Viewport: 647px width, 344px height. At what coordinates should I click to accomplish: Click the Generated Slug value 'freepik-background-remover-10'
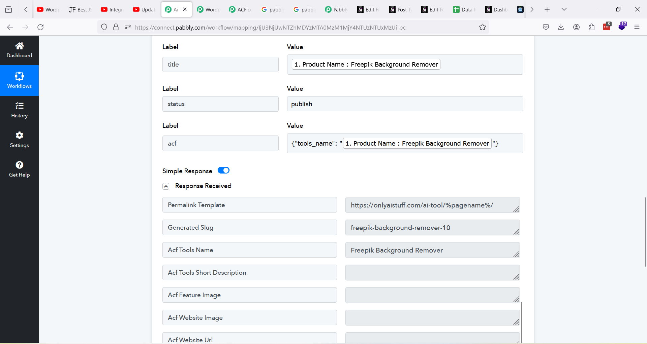point(432,227)
